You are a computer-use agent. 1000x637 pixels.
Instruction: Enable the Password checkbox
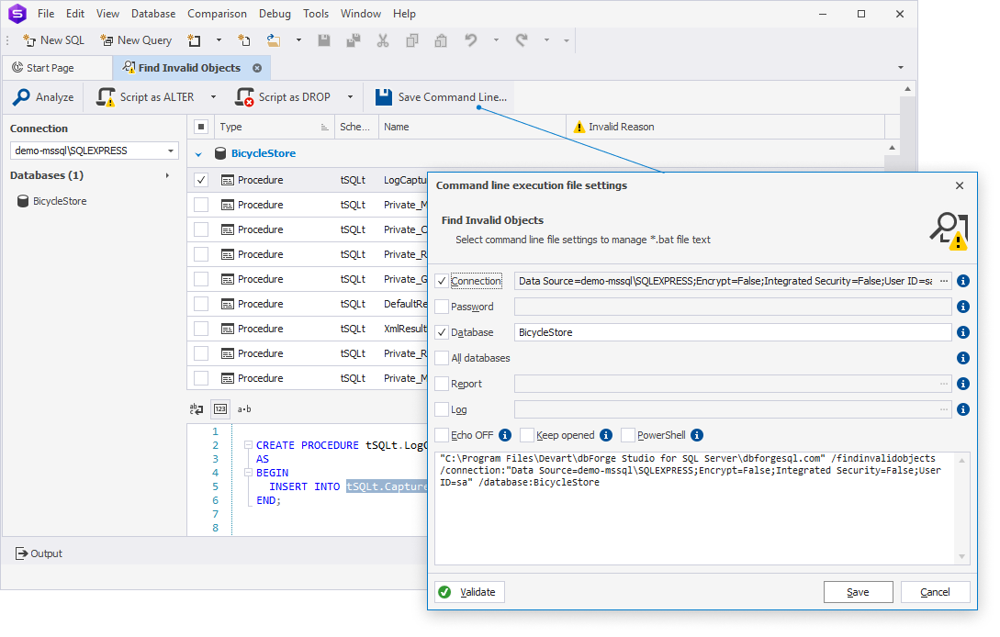click(442, 306)
